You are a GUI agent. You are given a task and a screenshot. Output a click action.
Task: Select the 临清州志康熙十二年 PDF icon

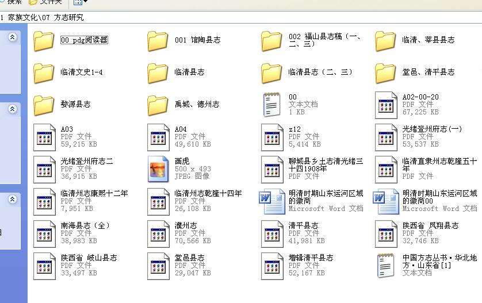[44, 202]
